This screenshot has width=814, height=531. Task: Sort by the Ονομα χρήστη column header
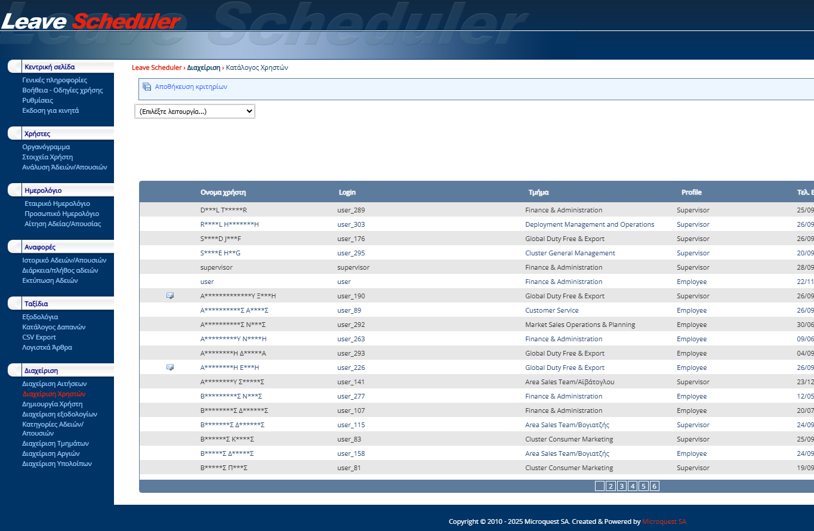[223, 193]
